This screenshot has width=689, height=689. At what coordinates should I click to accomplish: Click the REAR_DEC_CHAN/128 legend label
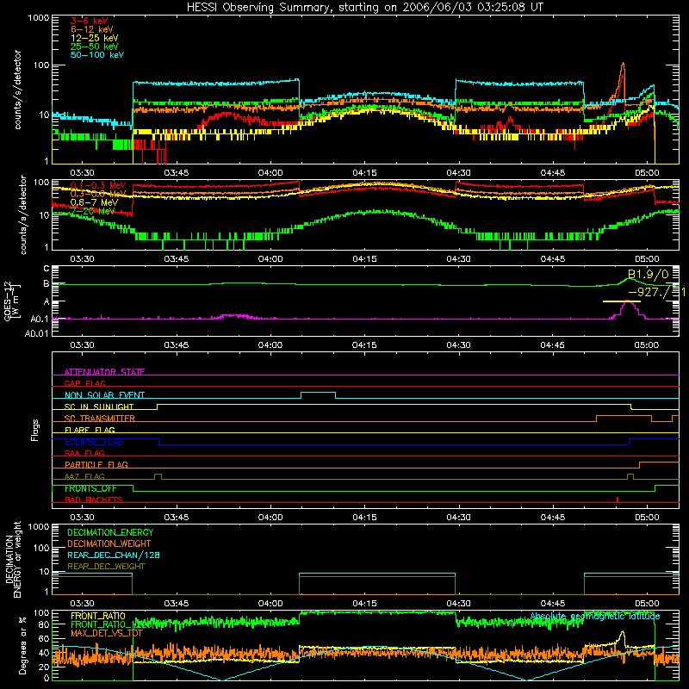(114, 556)
